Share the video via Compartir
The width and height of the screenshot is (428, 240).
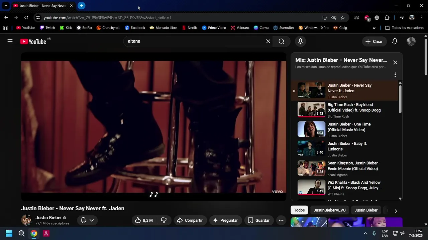pos(190,220)
